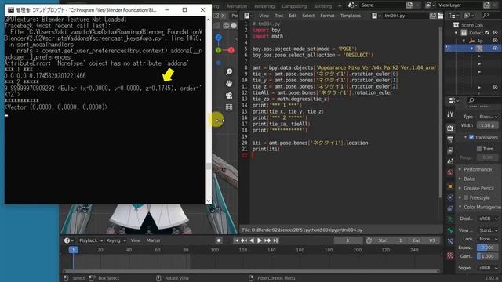502x282 pixels.
Task: Open the timeline Marker menu
Action: pos(154,240)
